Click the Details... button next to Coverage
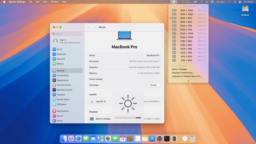 tap(154, 85)
